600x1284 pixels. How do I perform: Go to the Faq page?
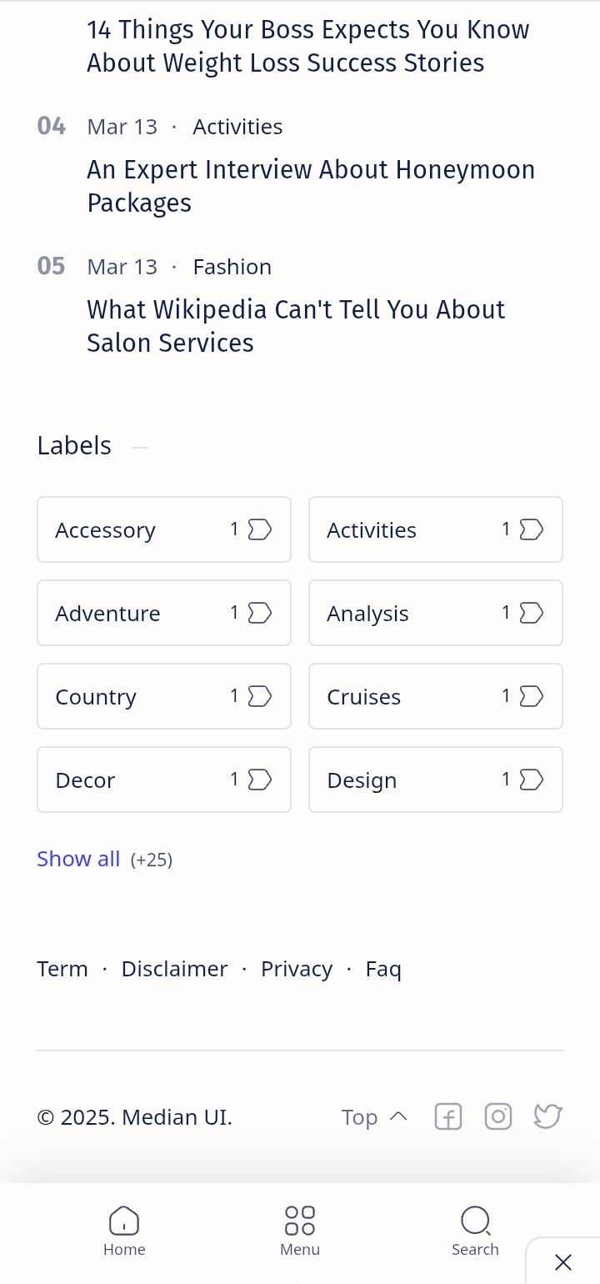point(383,969)
